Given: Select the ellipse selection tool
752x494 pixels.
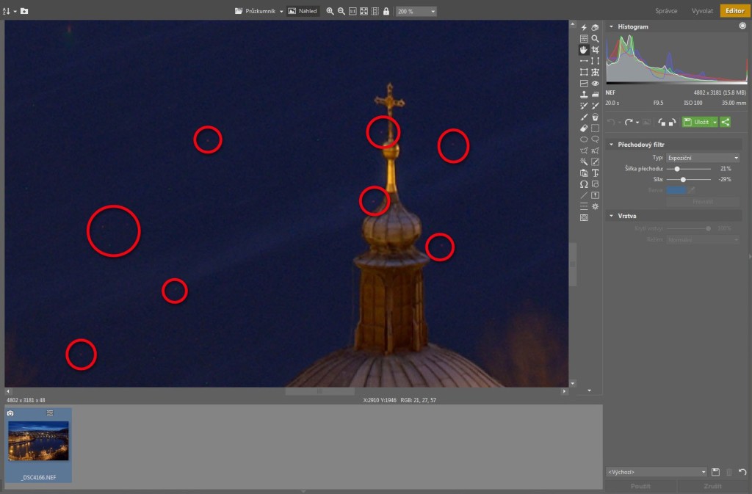Looking at the screenshot, I should click(x=584, y=139).
